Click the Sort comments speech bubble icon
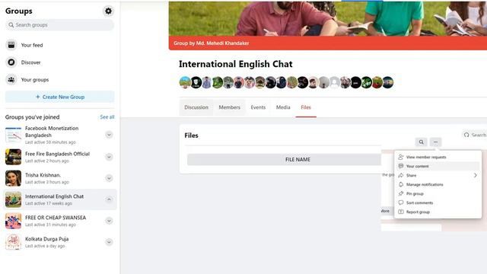487x274 pixels. point(401,202)
